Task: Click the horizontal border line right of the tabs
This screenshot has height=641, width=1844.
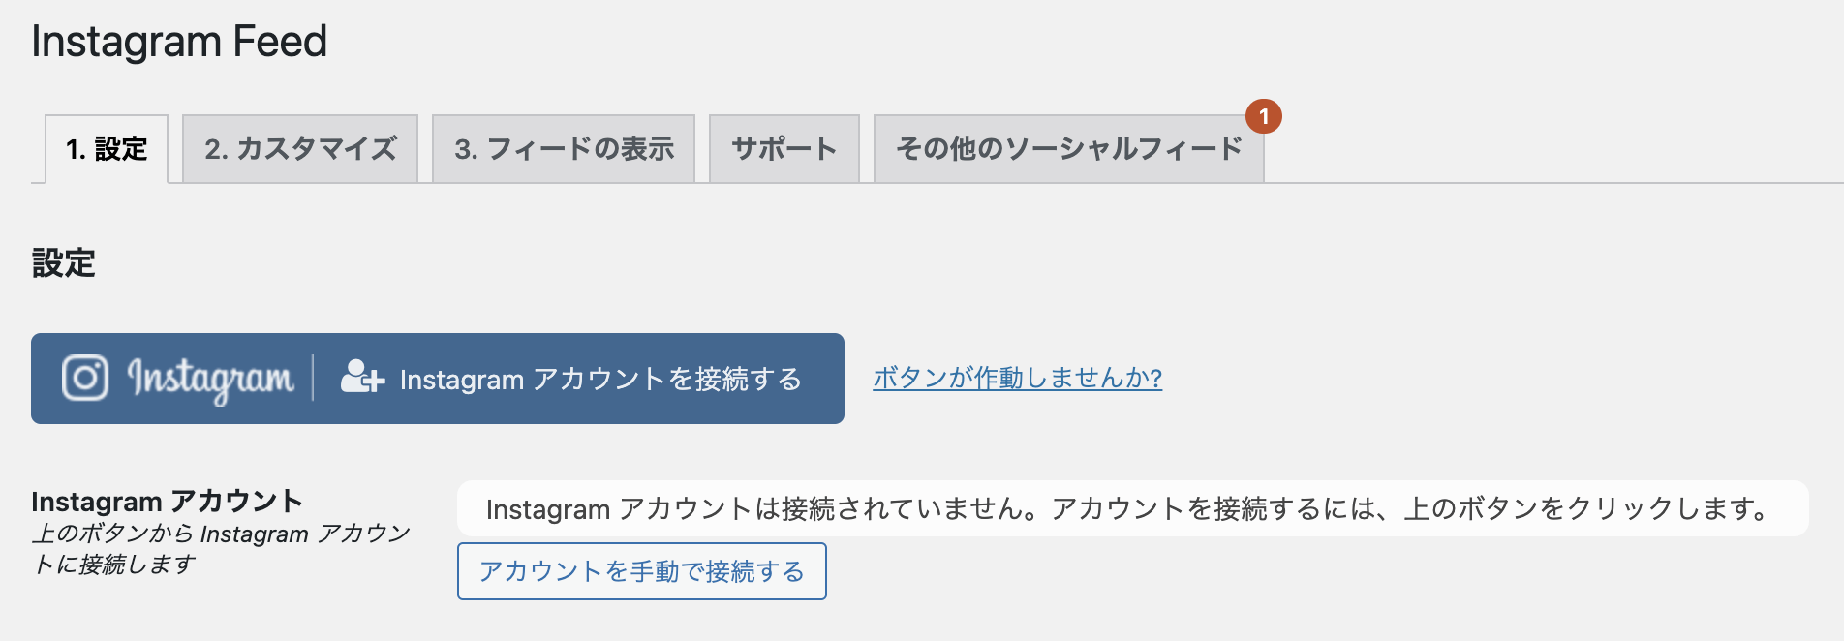Action: click(x=1550, y=182)
